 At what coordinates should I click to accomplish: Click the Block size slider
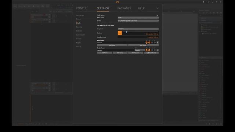pyautogui.click(x=140, y=32)
